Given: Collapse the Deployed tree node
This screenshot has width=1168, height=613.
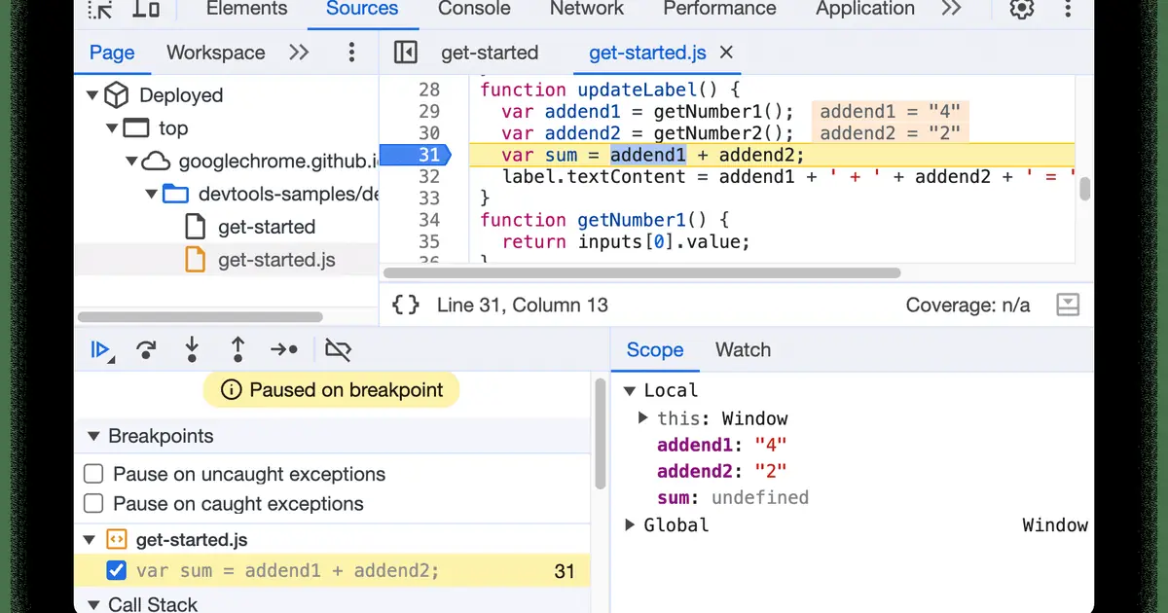Looking at the screenshot, I should tap(92, 95).
